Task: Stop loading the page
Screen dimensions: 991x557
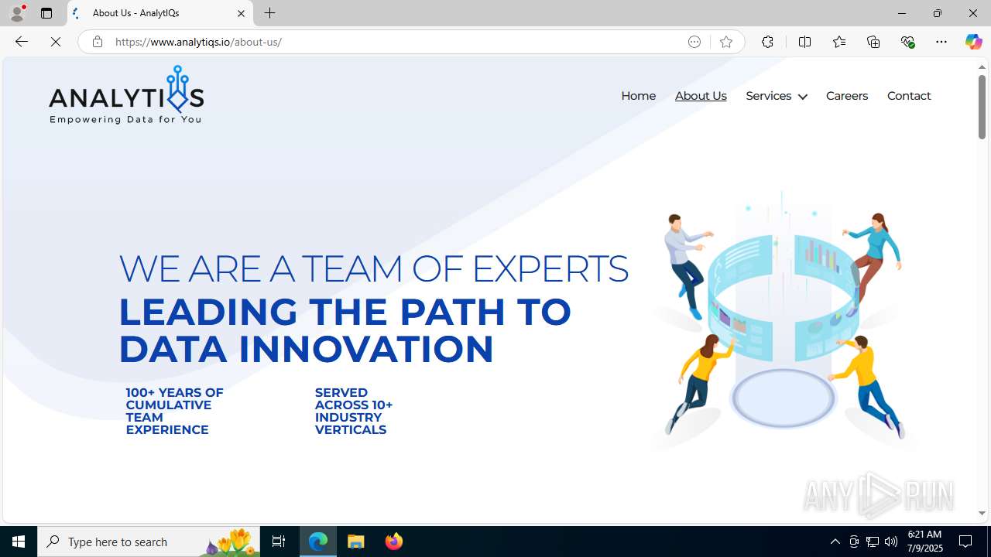Action: 56,42
